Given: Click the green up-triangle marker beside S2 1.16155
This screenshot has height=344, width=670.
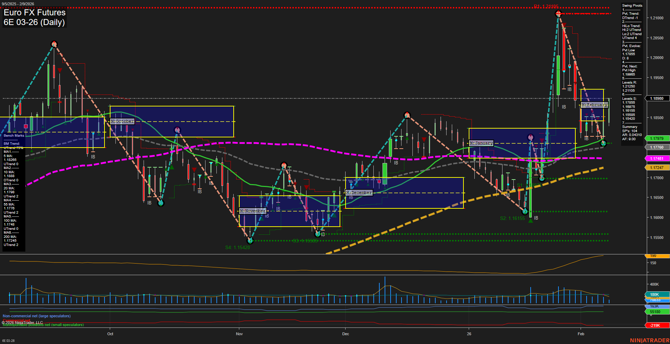Looking at the screenshot, I should point(531,221).
